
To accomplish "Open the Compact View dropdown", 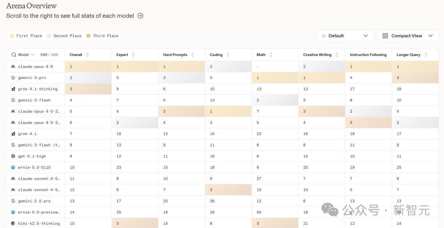I will tap(408, 36).
